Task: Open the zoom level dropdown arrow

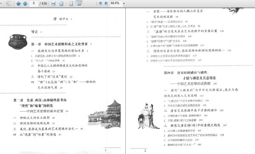Action: click(124, 3)
